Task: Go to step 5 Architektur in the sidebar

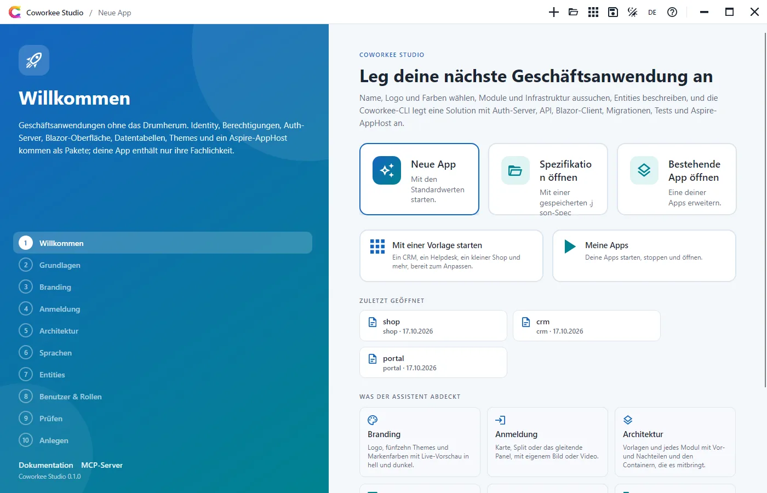Action: (x=163, y=330)
